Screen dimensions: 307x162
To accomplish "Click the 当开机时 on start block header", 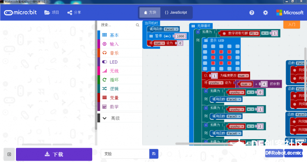I will 151,23.
